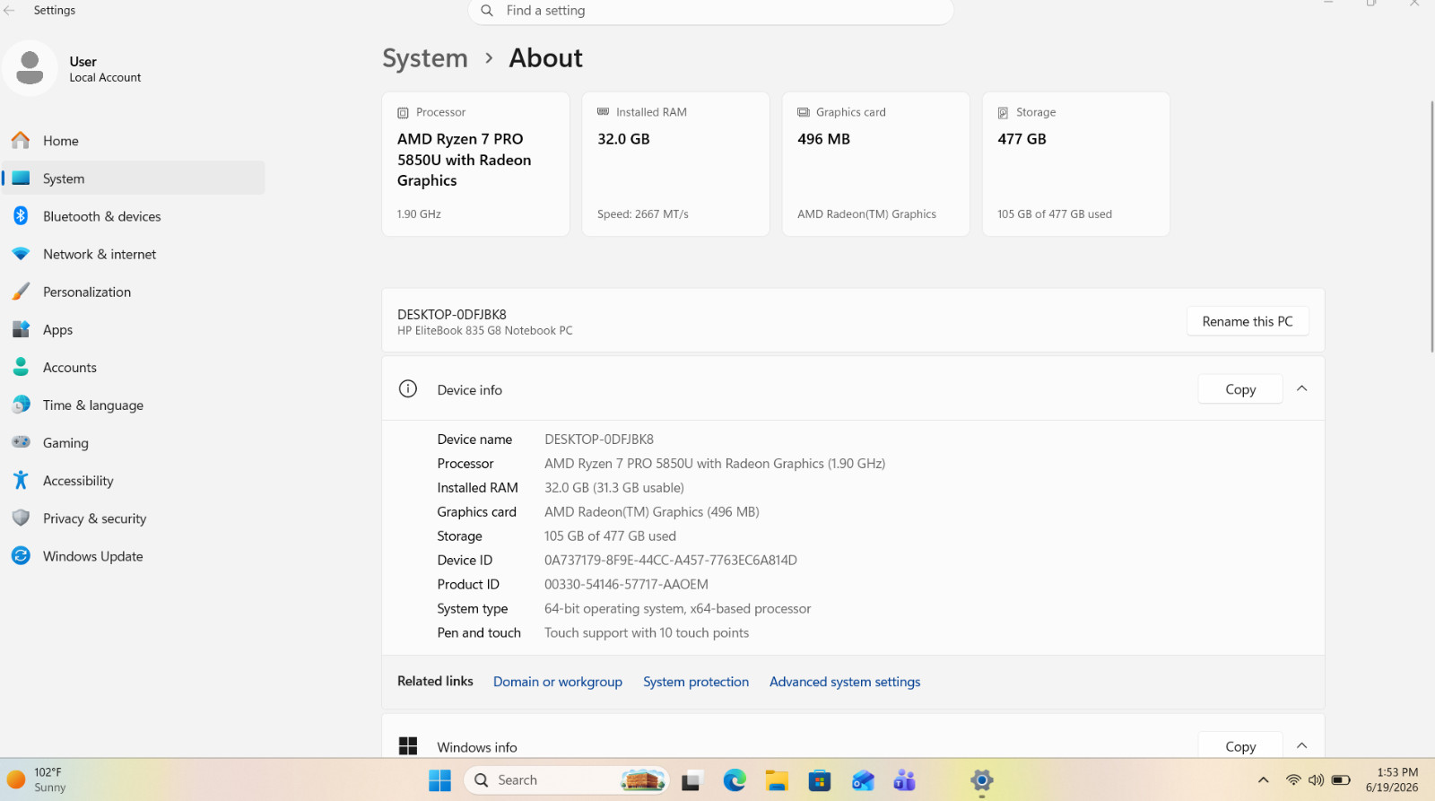Open Bluetooth & devices settings
This screenshot has width=1435, height=801.
point(135,216)
